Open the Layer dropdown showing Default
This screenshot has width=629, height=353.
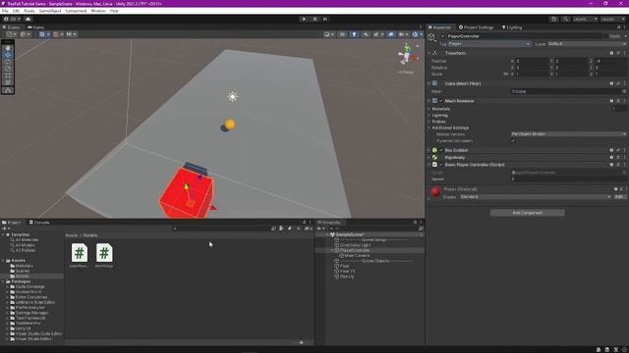pyautogui.click(x=587, y=43)
